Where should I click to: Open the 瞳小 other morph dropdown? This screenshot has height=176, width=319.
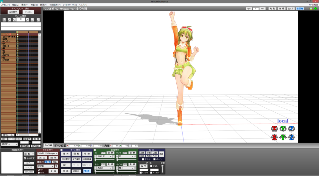tap(126, 168)
